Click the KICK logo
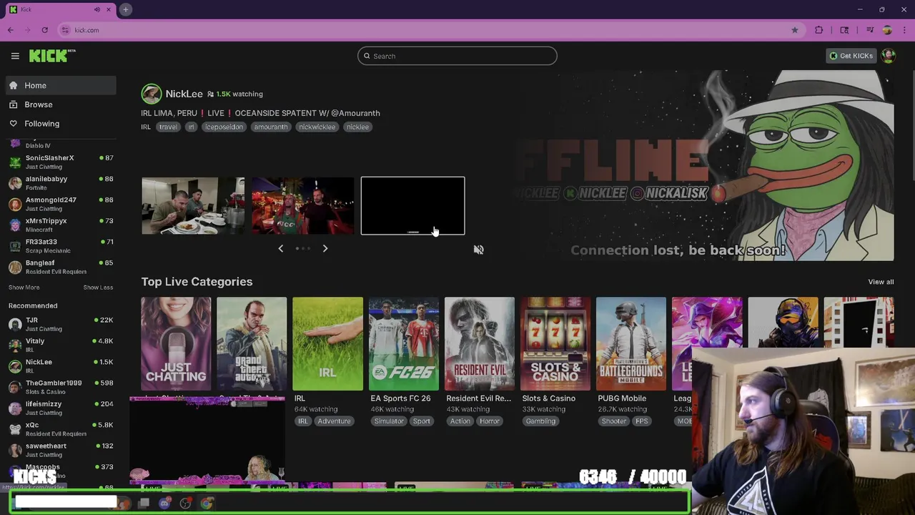Viewport: 915px width, 515px height. (x=51, y=56)
